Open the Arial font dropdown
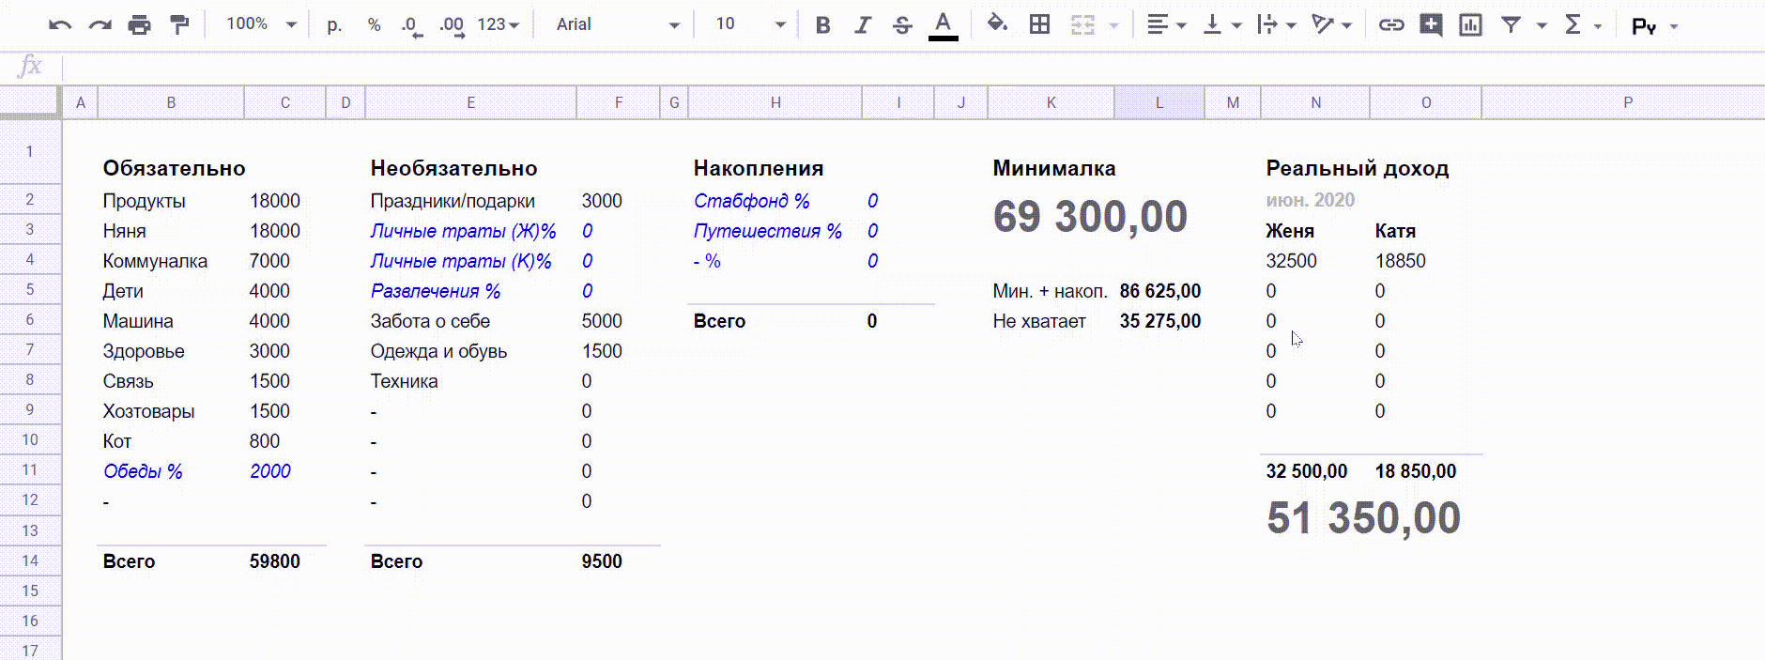Viewport: 1765px width, 660px height. [x=617, y=25]
